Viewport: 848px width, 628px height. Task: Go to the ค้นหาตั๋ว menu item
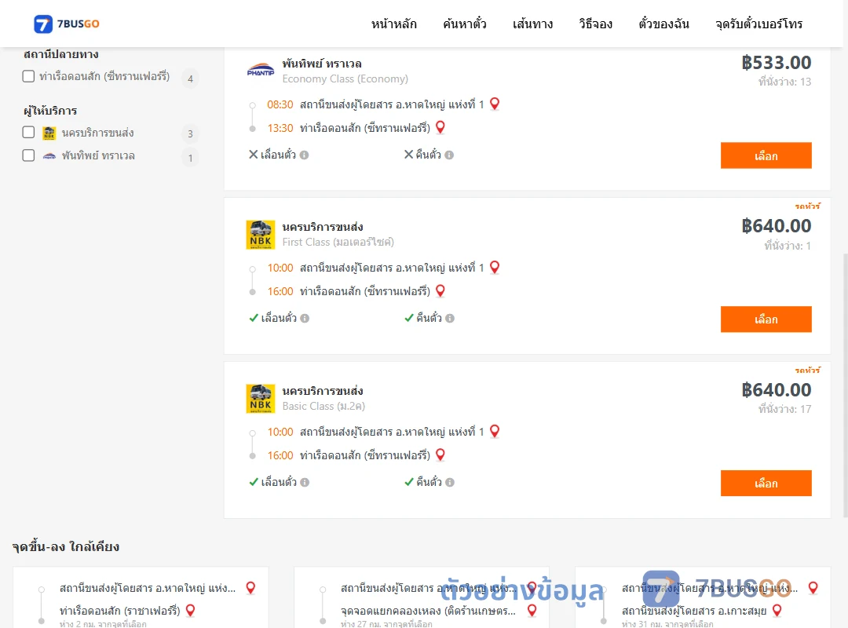click(x=465, y=24)
